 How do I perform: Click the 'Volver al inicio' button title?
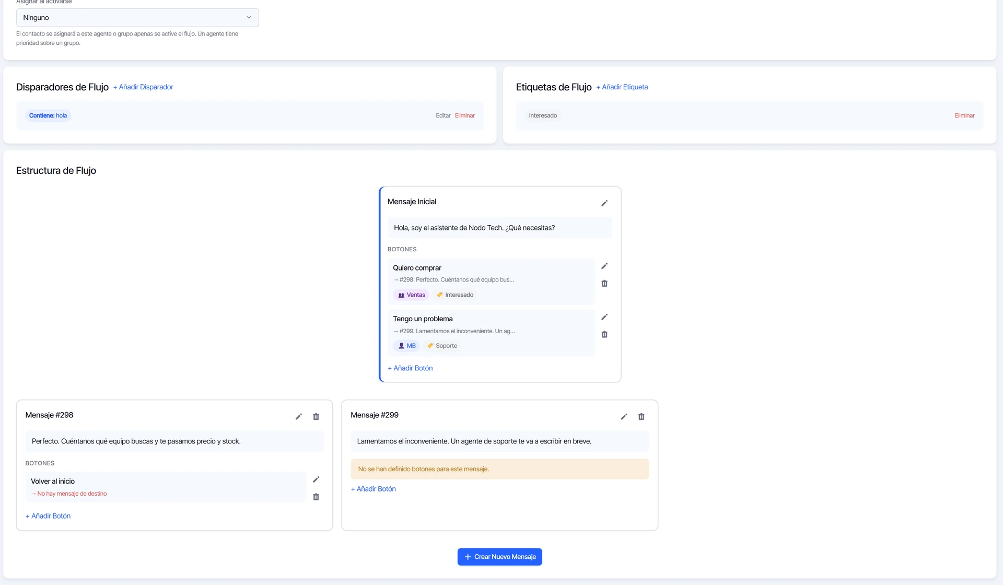(53, 482)
